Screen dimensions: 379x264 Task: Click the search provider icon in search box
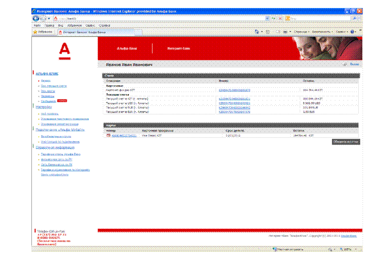[287, 19]
